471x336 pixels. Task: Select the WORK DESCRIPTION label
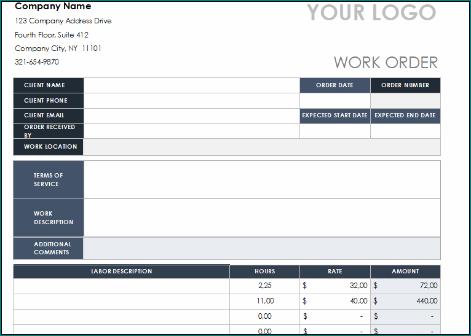click(49, 218)
